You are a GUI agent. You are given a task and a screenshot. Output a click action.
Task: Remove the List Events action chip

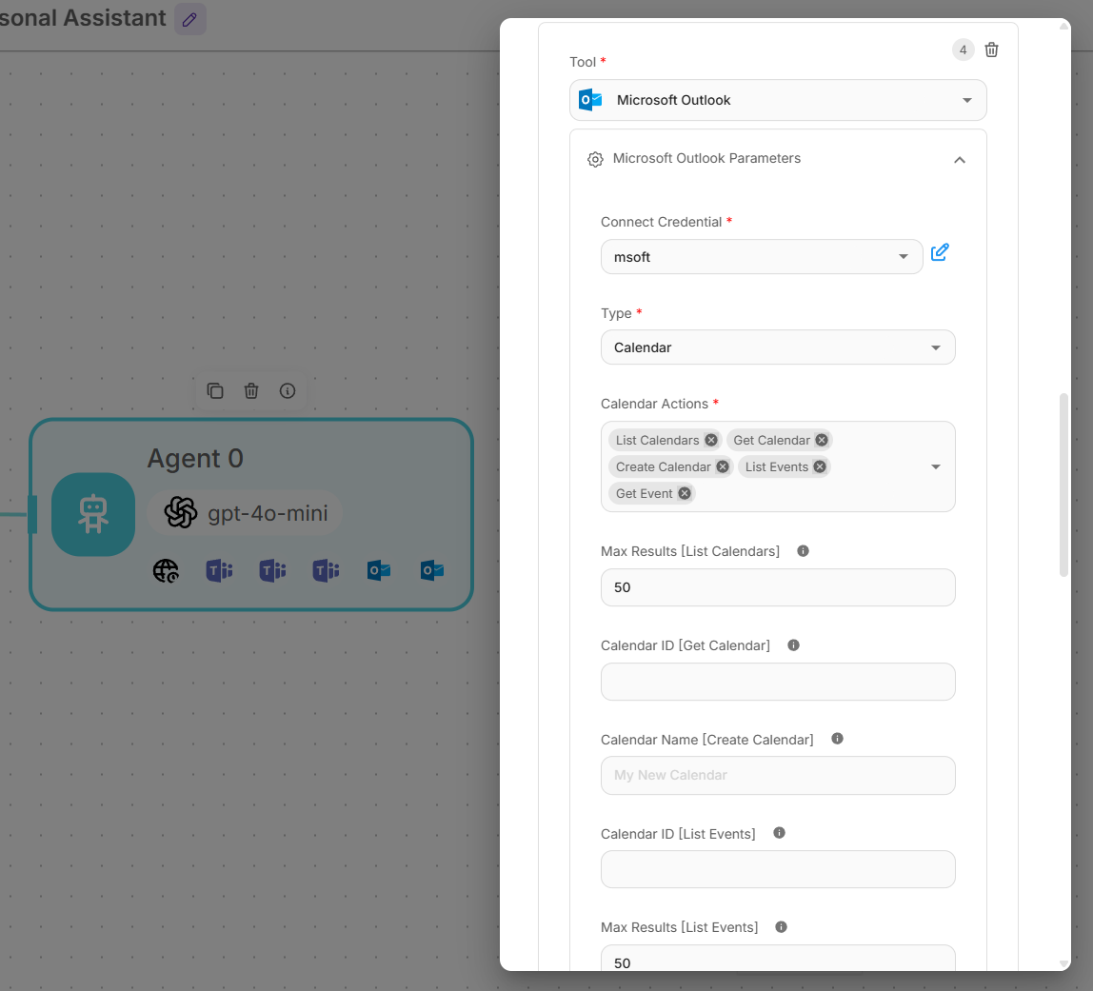(820, 466)
